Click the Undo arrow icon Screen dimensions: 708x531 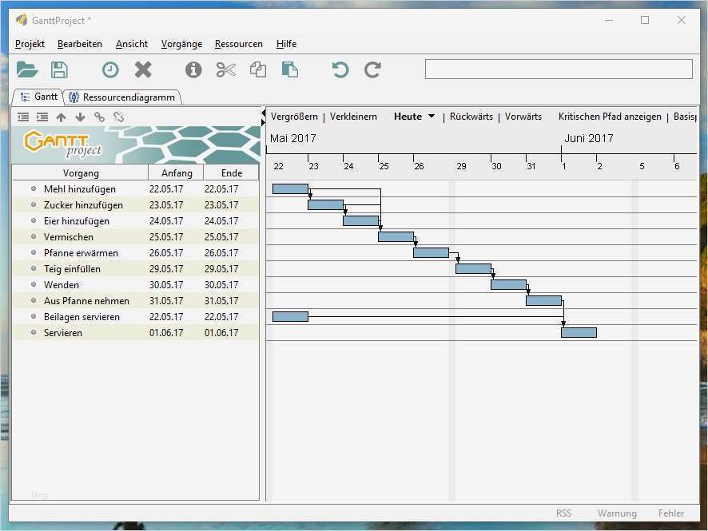pos(339,69)
